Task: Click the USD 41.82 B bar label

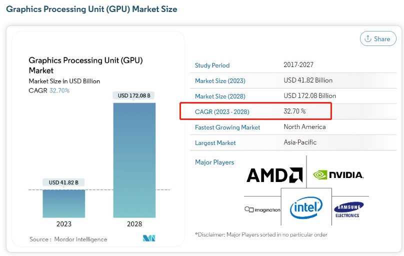Action: coord(63,182)
